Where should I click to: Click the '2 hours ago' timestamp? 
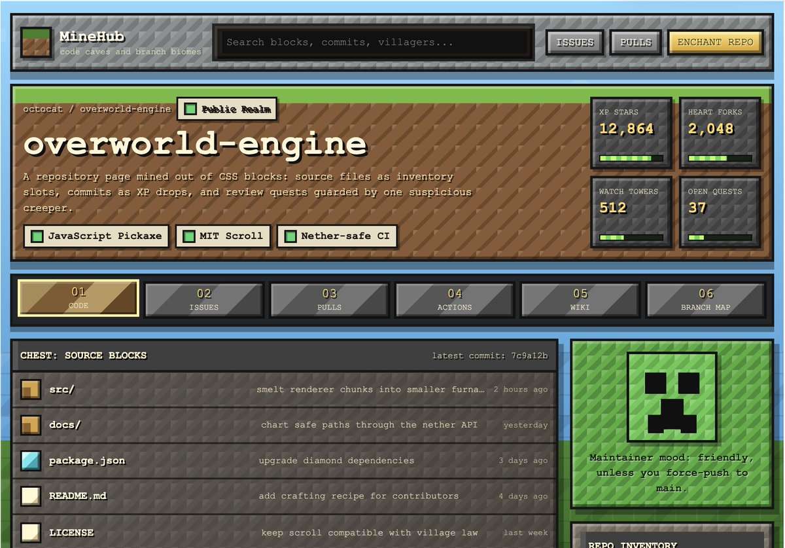(x=521, y=390)
